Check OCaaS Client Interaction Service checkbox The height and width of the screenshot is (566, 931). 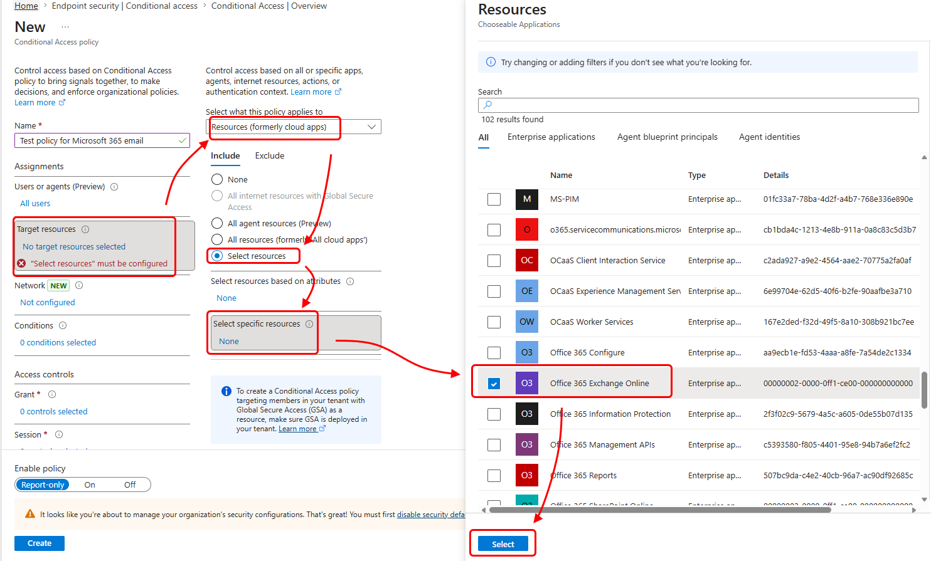pyautogui.click(x=494, y=260)
